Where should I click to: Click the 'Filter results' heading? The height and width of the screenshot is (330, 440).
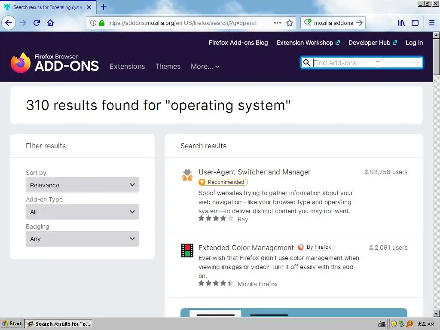tap(46, 146)
